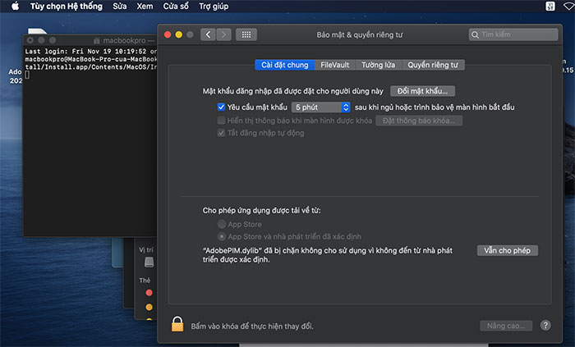Click the "Đổi mật khẩu..." button
This screenshot has height=347, width=575.
click(422, 91)
